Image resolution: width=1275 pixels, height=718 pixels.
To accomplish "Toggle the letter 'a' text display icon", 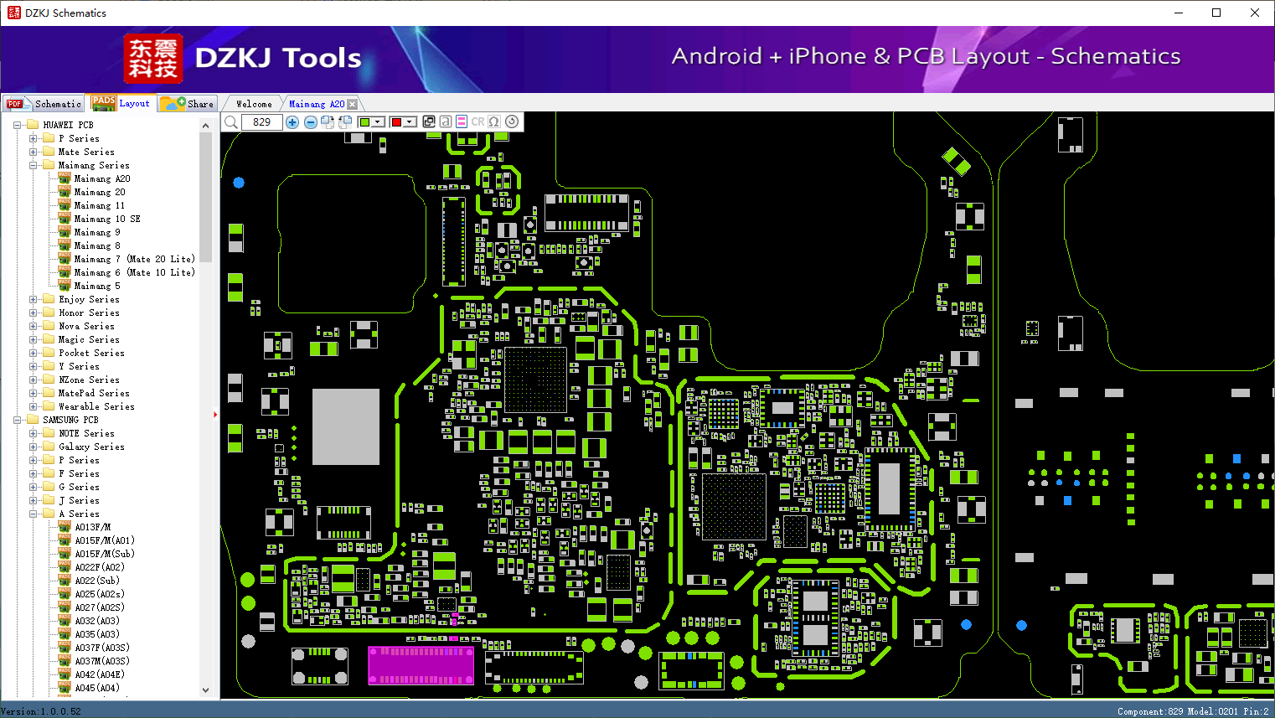I will coord(445,121).
